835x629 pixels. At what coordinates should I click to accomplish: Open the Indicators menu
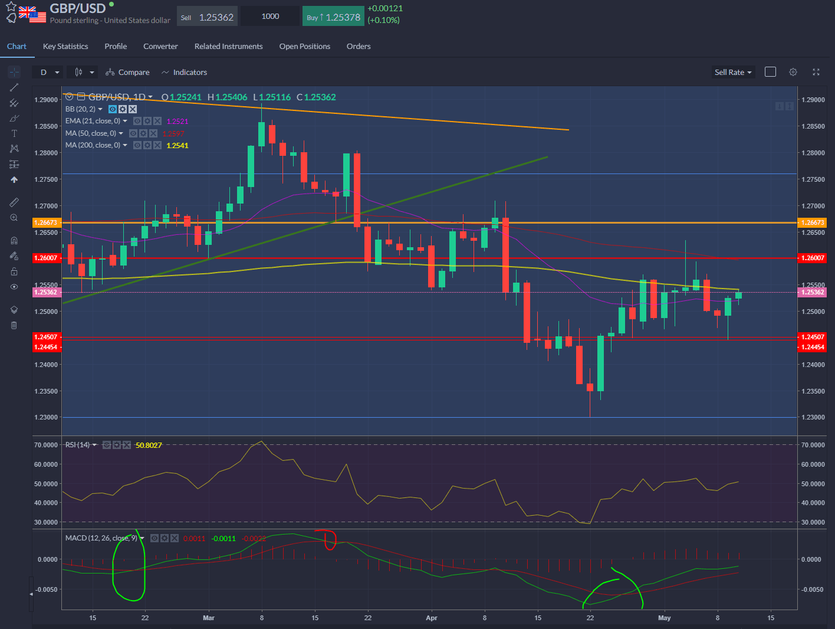[x=184, y=72]
